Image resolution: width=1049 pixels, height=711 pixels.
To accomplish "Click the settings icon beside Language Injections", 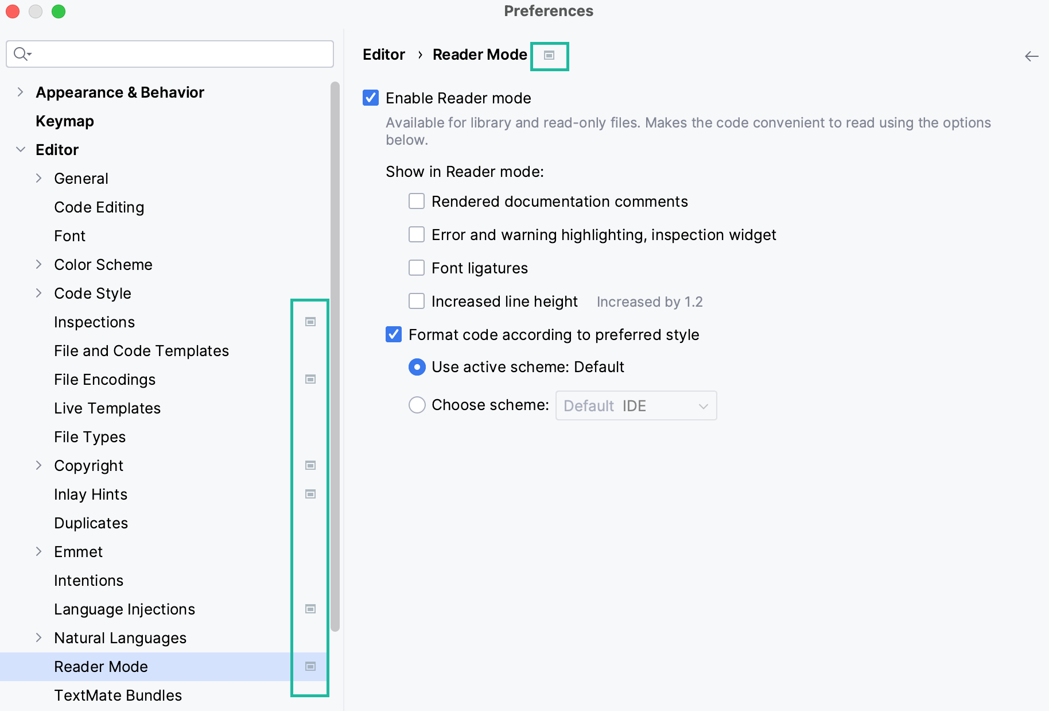I will (310, 609).
